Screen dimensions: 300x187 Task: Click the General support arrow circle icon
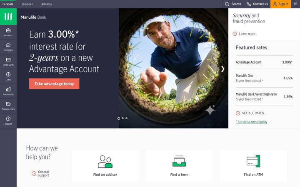click(34, 173)
